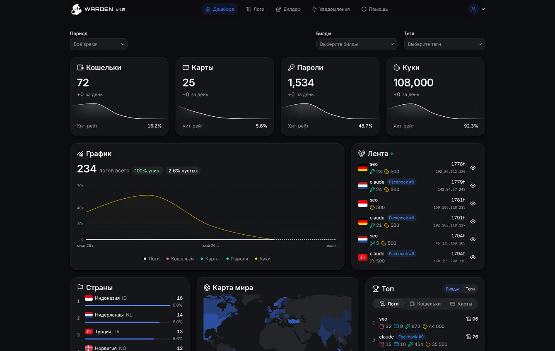This screenshot has height=351, width=555.
Task: Click the key icon in Пароли card
Action: point(291,67)
